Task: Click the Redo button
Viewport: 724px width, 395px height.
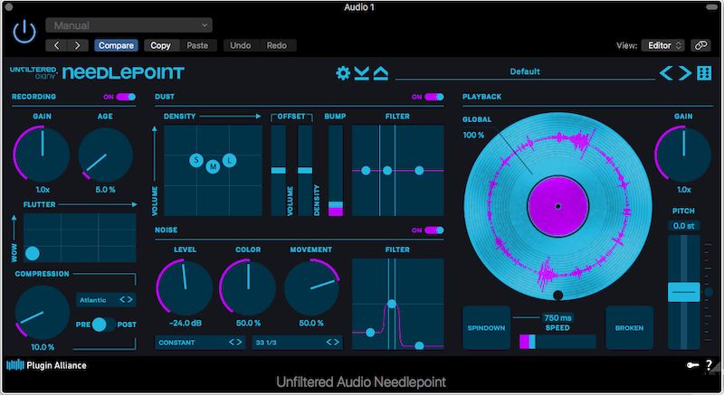Action: [x=277, y=45]
